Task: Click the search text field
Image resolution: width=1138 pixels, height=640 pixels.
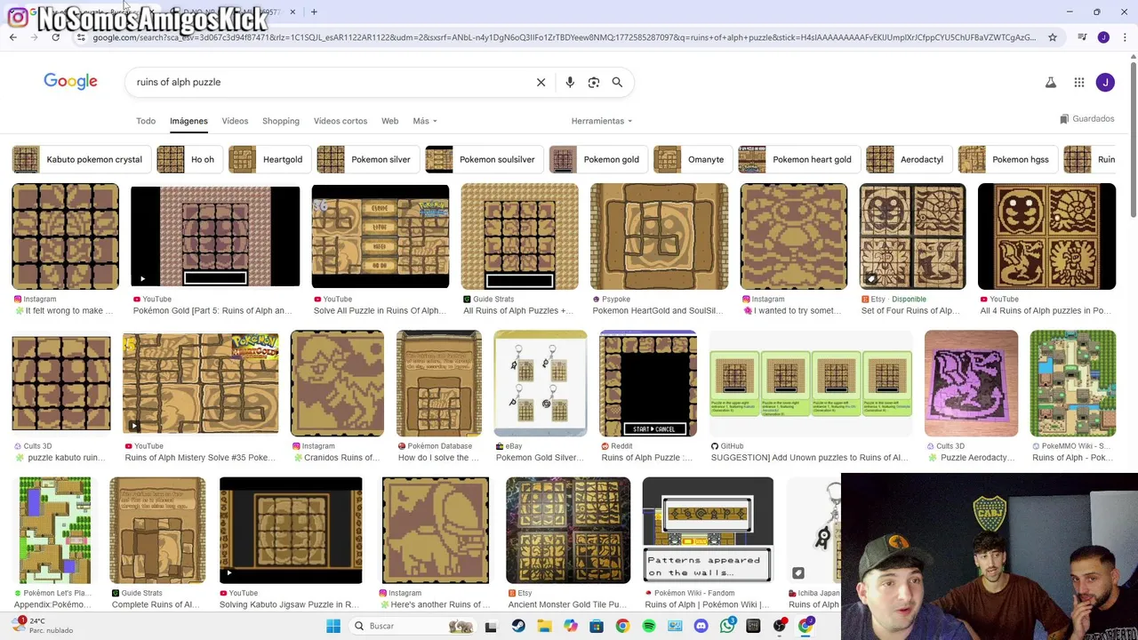Action: pyautogui.click(x=329, y=82)
